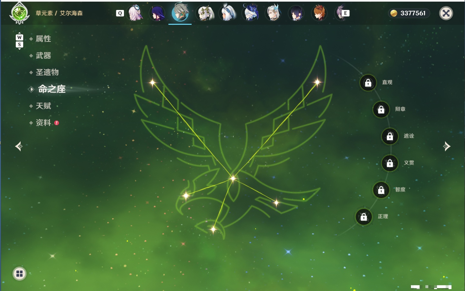Click the W/S menu navigation indicator

[19, 41]
